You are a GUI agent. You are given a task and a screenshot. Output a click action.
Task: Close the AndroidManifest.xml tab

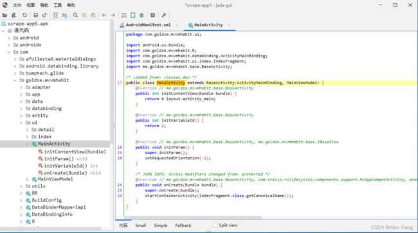coord(177,25)
